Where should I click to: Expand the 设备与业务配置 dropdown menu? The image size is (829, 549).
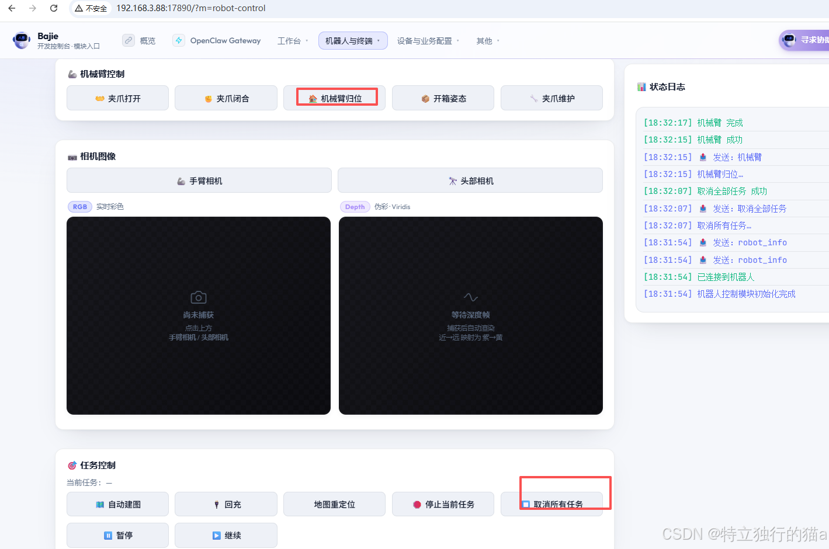(428, 41)
